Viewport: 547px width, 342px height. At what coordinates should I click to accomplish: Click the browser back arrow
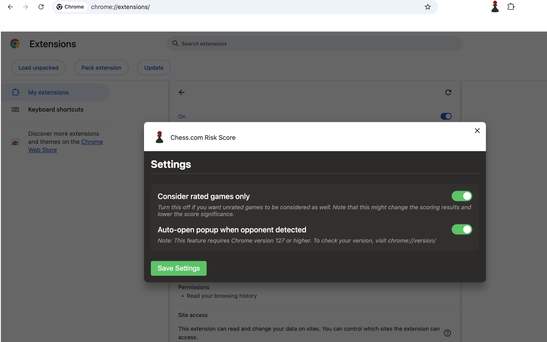[x=10, y=7]
